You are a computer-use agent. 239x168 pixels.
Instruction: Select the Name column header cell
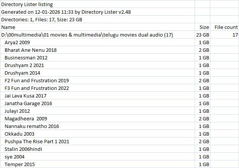point(8,27)
